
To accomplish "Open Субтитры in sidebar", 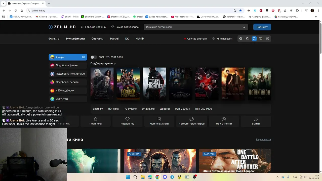I will pos(68,99).
